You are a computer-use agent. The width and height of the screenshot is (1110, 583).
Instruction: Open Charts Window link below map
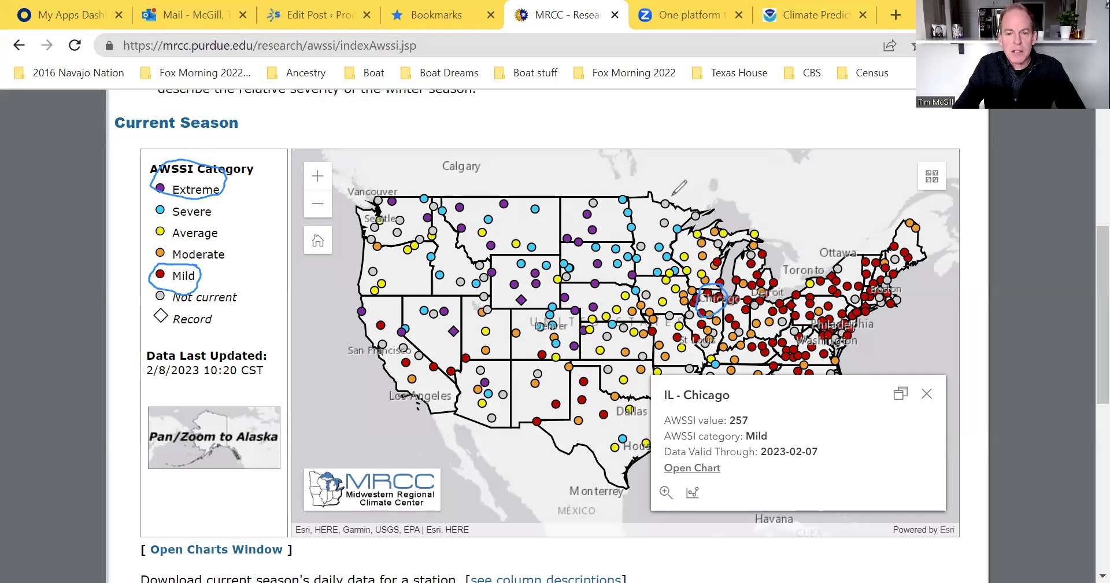216,549
